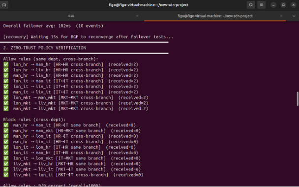Screen dimensions: 299x187
Task: Click the 'lon_it → lon_hr' blocked line
Action: pyautogui.click(x=69, y=147)
